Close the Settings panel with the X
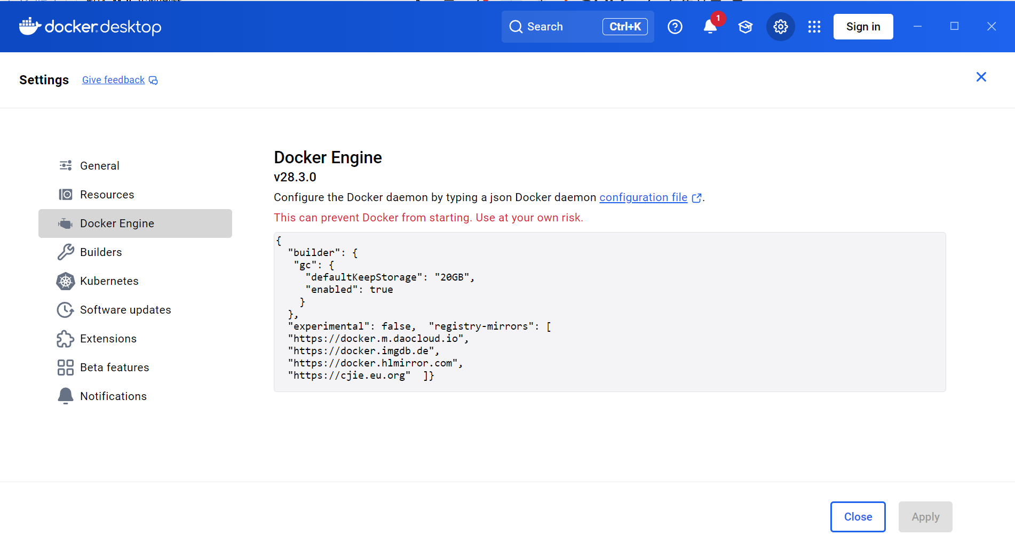Image resolution: width=1015 pixels, height=551 pixels. (x=981, y=77)
